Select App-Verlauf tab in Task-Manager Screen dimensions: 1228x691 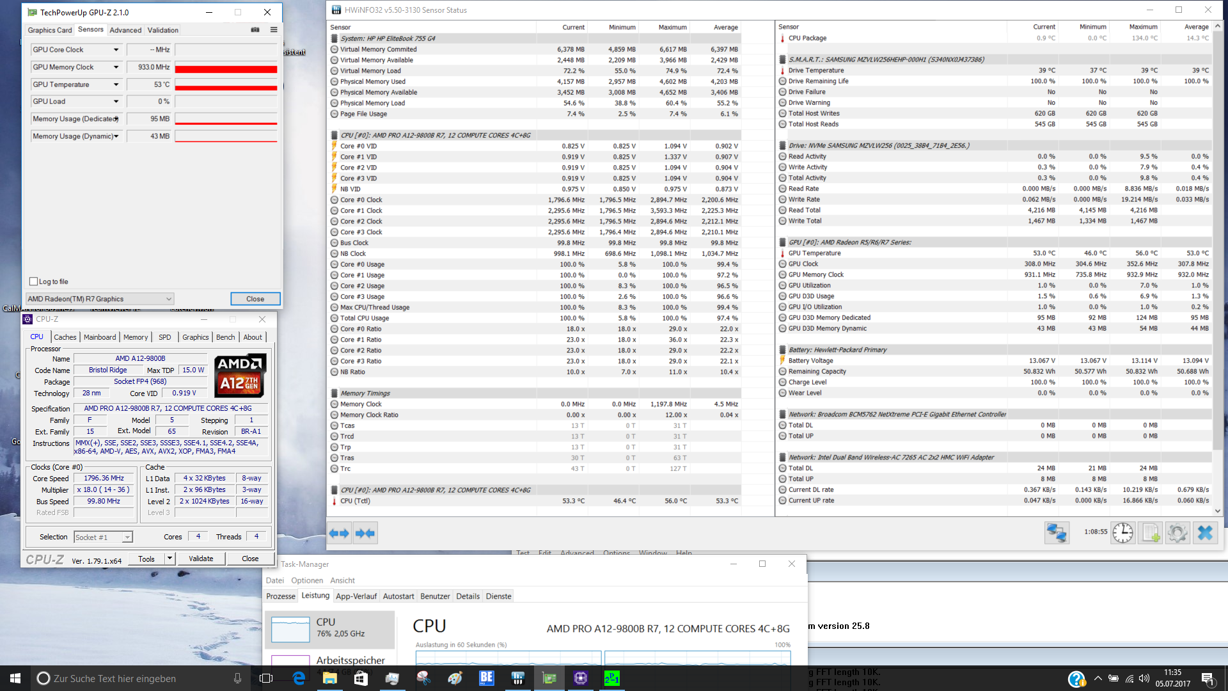click(x=356, y=596)
